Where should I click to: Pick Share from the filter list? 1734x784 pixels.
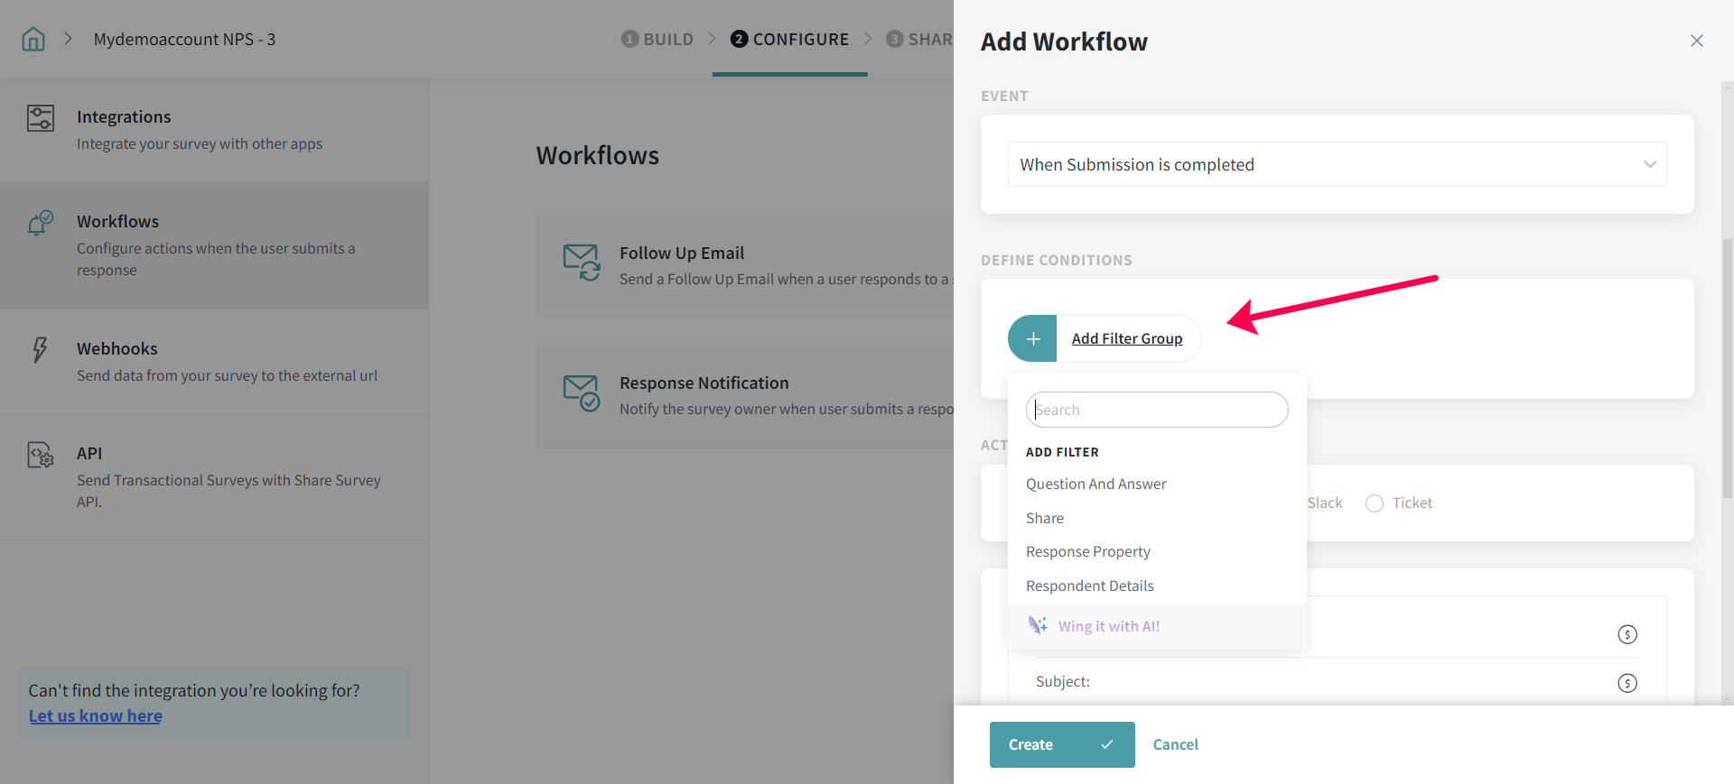[1045, 518]
